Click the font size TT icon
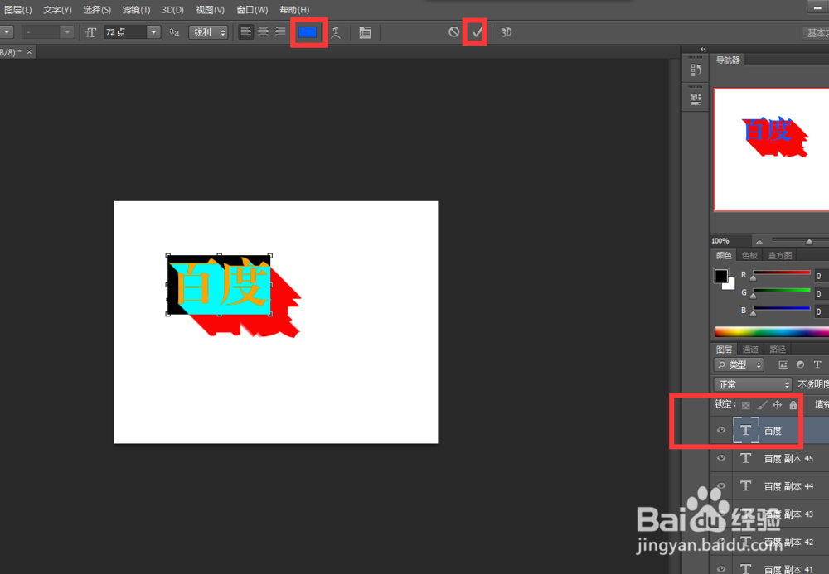 tap(90, 32)
